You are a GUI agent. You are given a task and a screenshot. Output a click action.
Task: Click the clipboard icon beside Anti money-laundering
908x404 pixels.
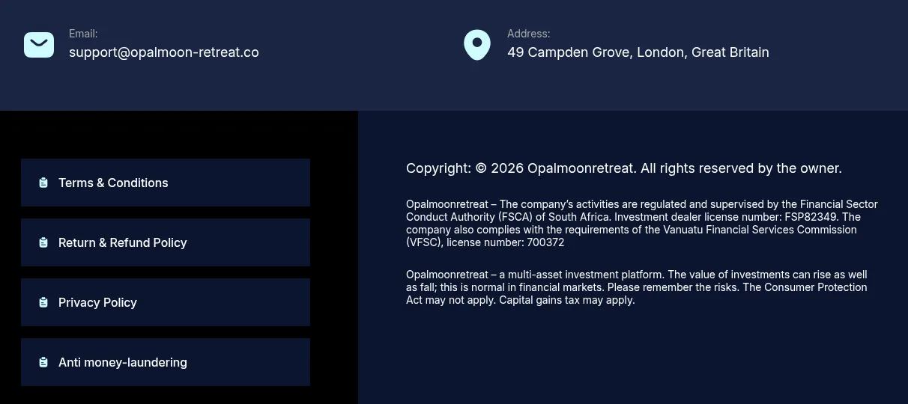[x=43, y=362]
